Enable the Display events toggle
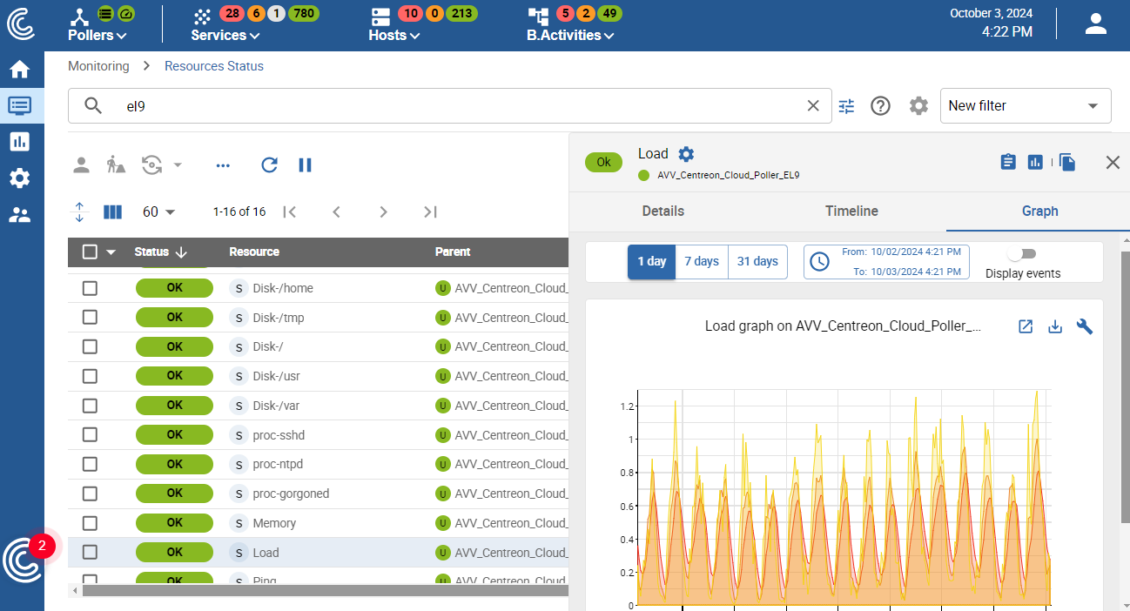Screen dimensions: 1130x611 click(1021, 252)
